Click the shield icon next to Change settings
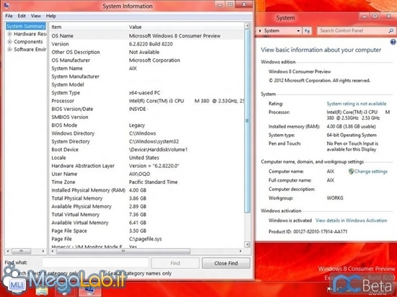Viewport: 397px width, 297px height. click(x=351, y=172)
